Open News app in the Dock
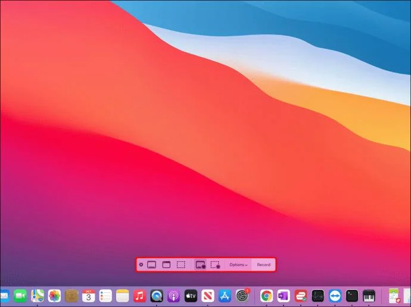The width and height of the screenshot is (411, 307). coord(208,296)
